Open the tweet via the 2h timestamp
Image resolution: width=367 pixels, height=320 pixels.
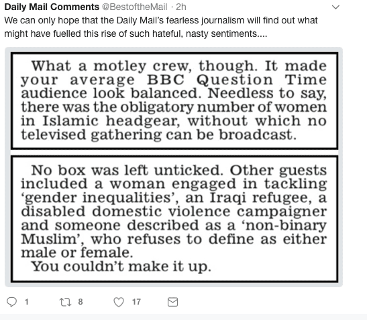181,7
